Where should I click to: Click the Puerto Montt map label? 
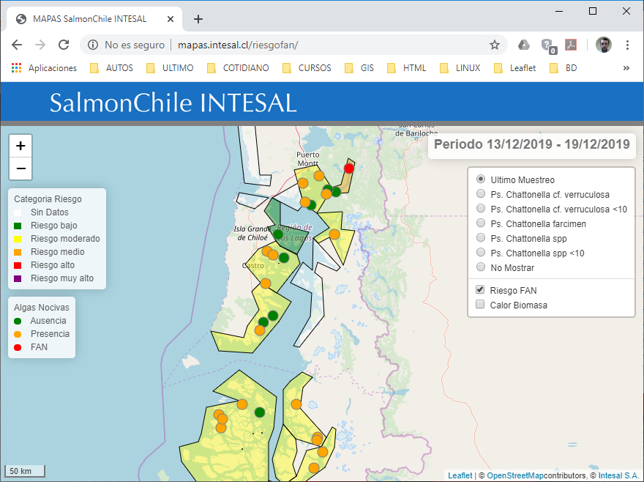[x=307, y=159]
